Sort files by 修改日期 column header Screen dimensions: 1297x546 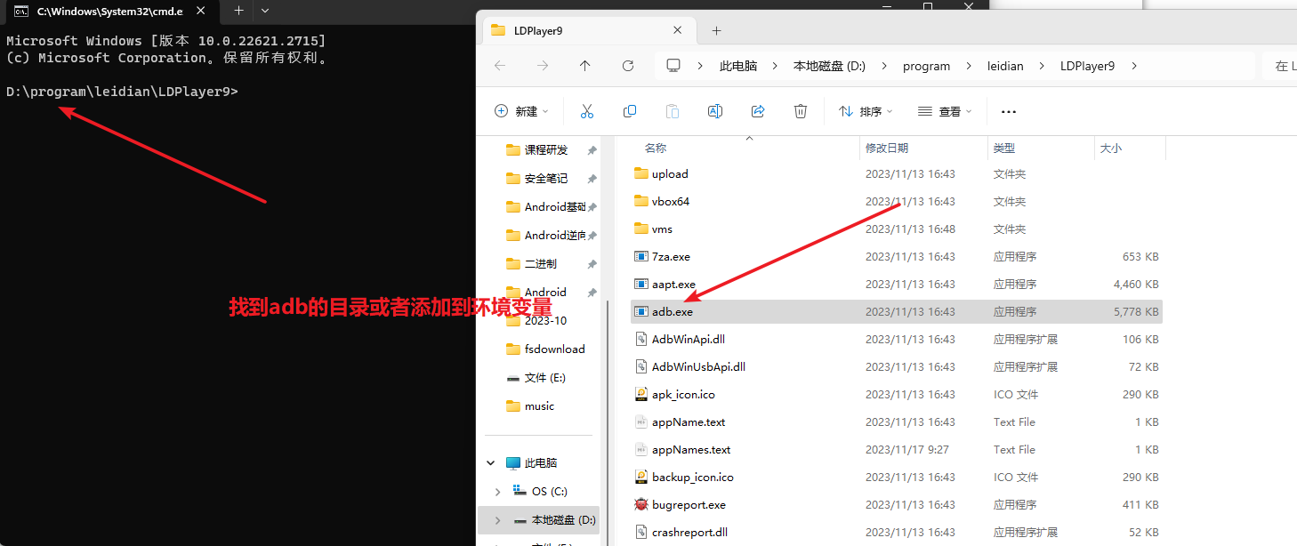pos(887,149)
